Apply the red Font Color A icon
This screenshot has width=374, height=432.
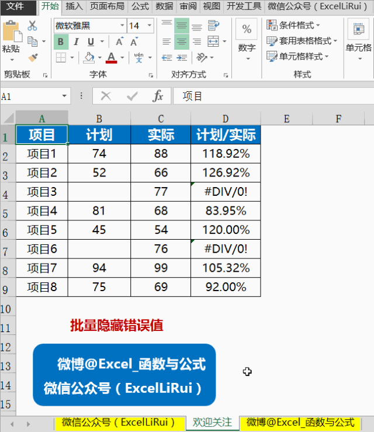tap(111, 58)
